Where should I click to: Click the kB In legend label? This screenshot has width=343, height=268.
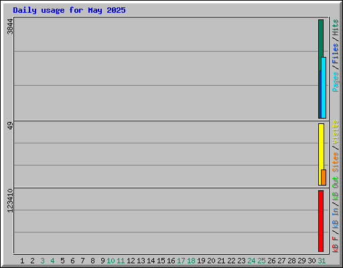tap(336, 218)
